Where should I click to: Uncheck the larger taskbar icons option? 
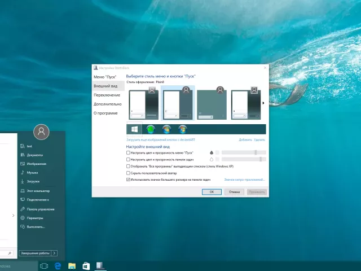(x=129, y=180)
